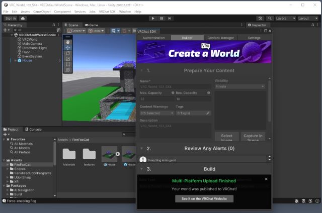Open the Unity cloud services icon
The width and height of the screenshot is (322, 213).
23,18
